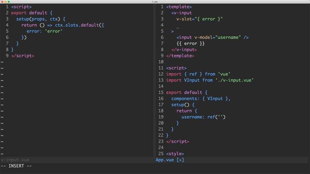The width and height of the screenshot is (310, 174).
Task: Click the {{ error }} interpolation line
Action: click(x=190, y=43)
